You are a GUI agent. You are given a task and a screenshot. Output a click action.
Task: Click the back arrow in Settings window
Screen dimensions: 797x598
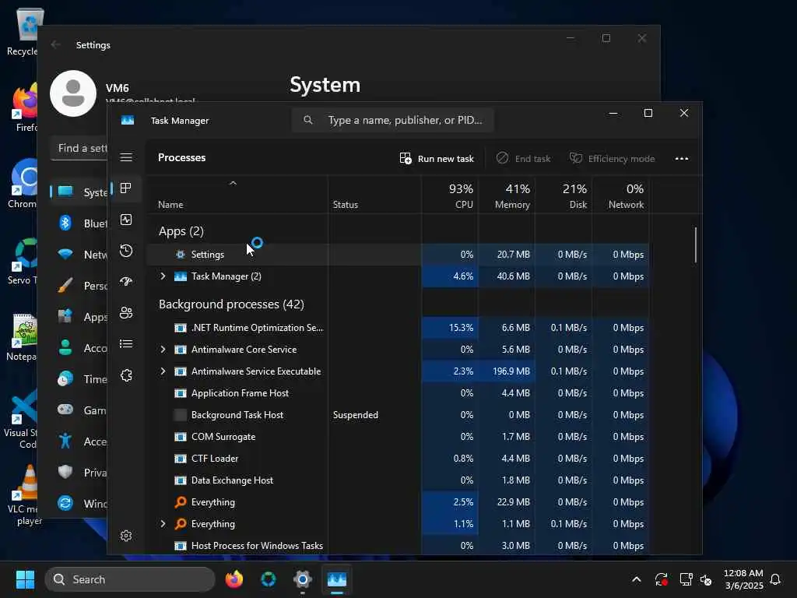click(x=56, y=44)
